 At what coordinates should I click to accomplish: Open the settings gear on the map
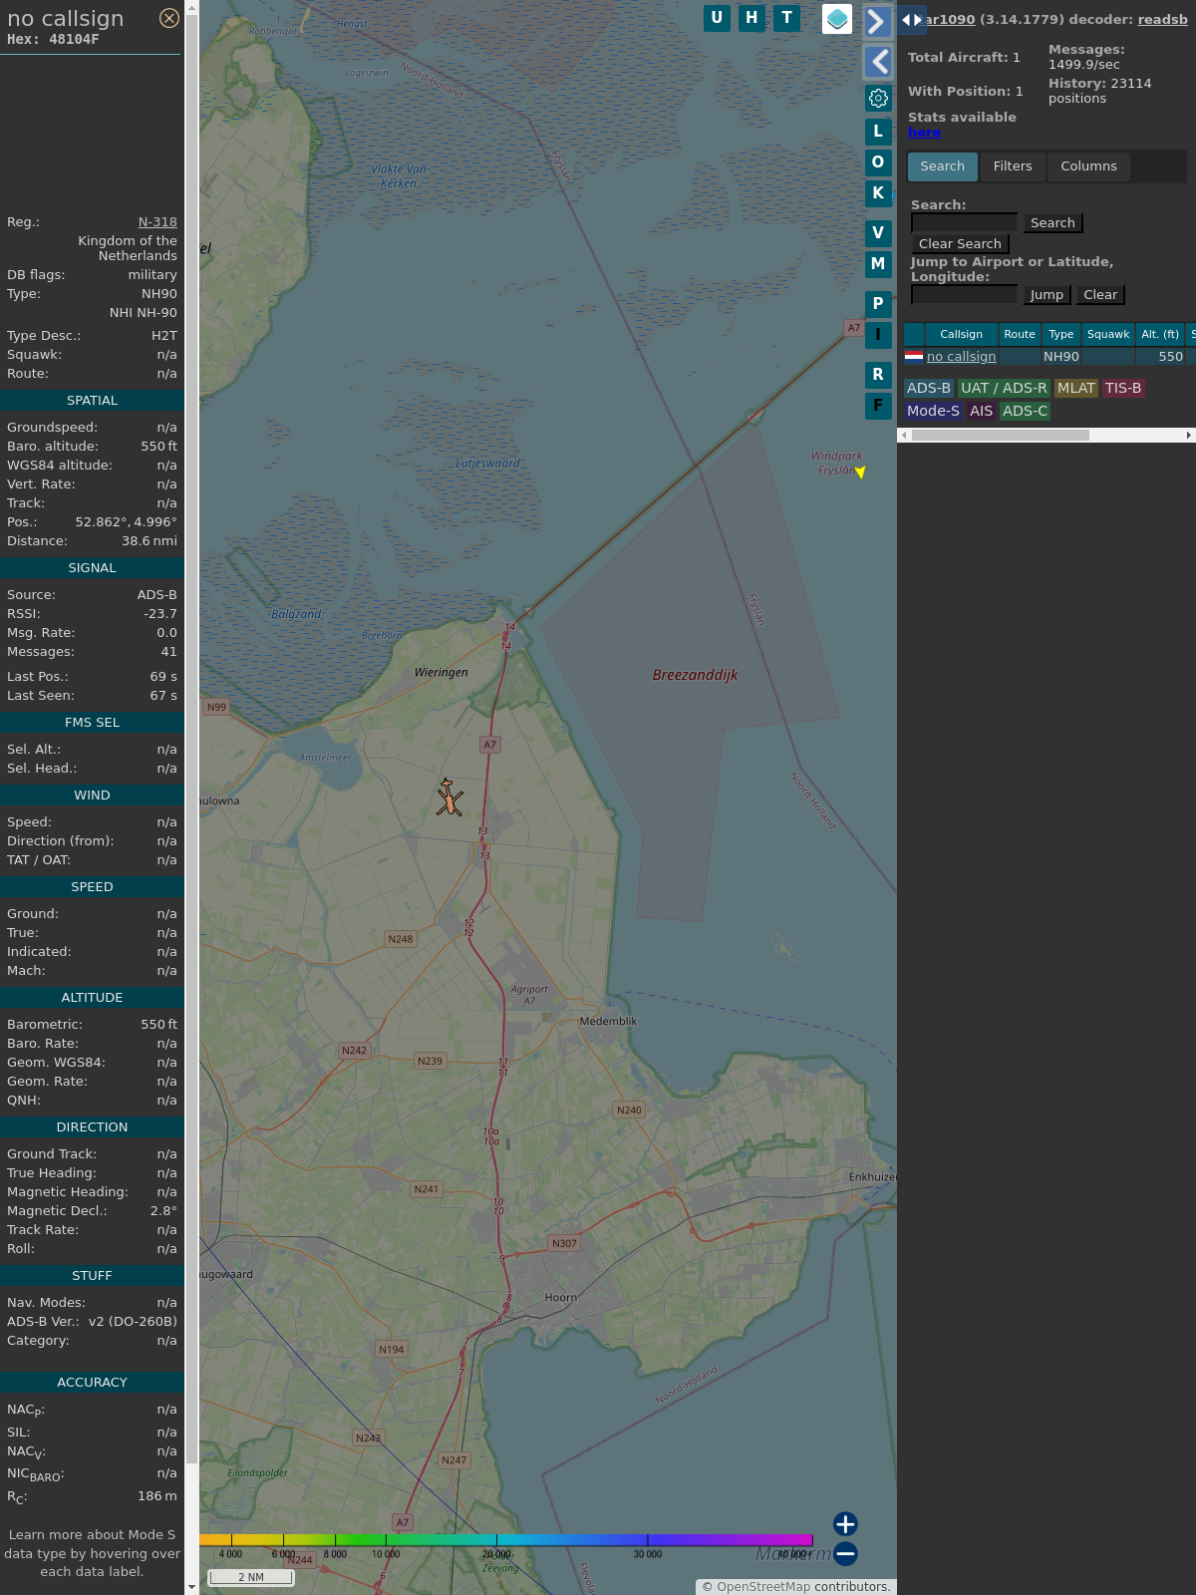pos(878,98)
